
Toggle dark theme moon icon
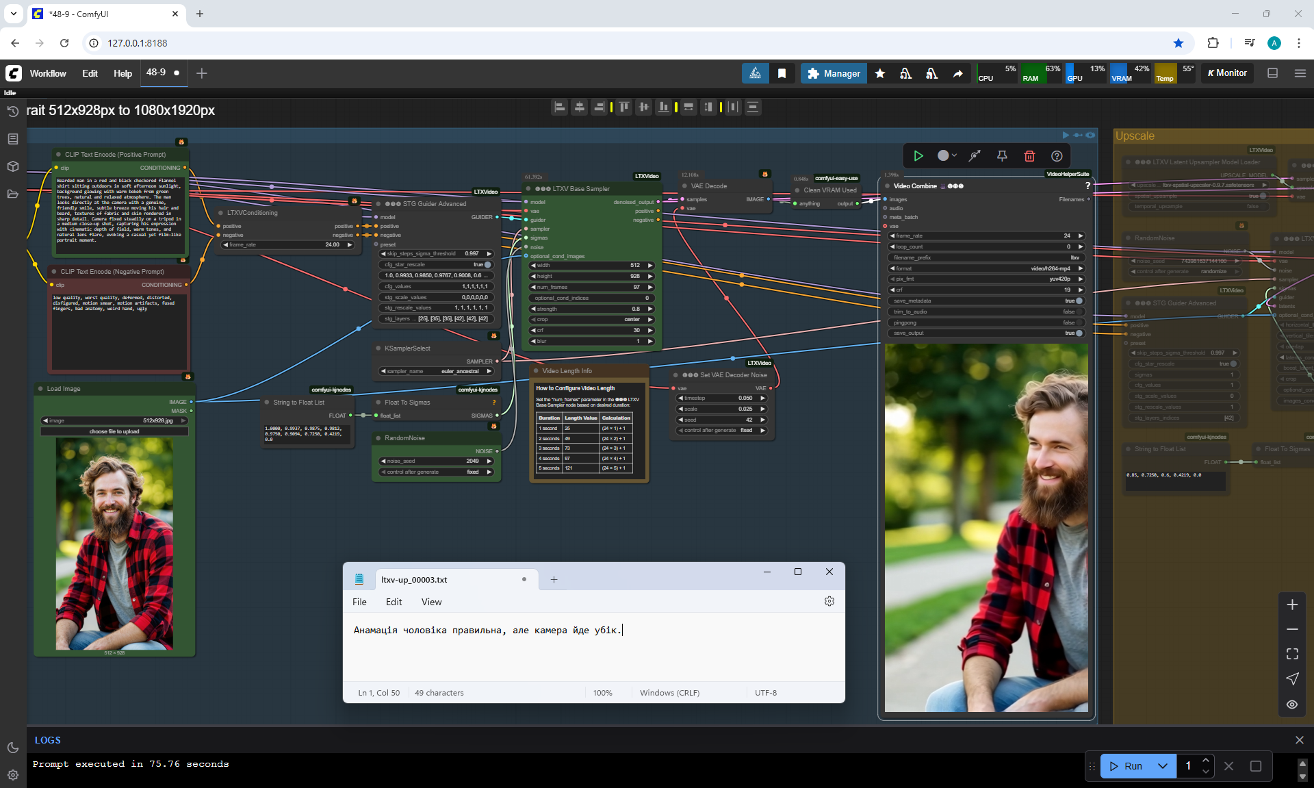pyautogui.click(x=12, y=748)
